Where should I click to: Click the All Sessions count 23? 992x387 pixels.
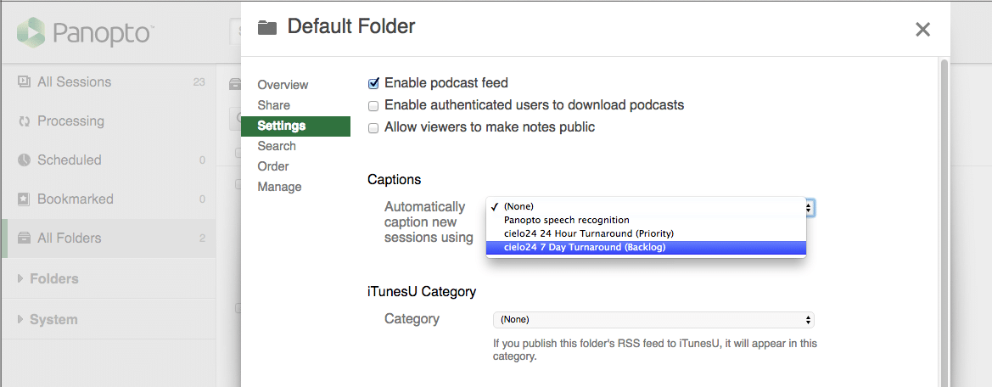199,82
